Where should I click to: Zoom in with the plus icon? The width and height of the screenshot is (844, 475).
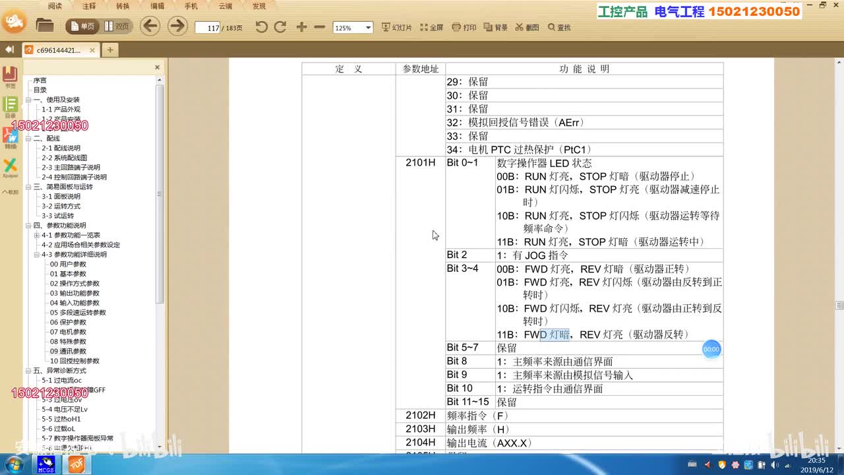[301, 27]
